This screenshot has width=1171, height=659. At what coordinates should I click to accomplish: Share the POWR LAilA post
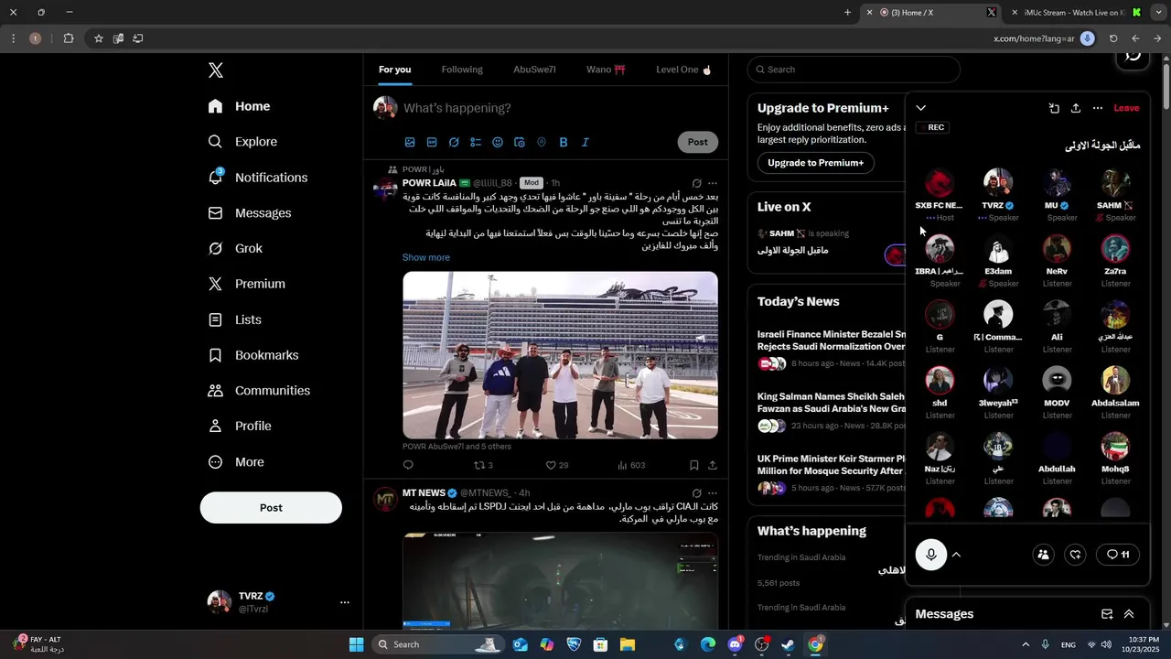point(713,465)
